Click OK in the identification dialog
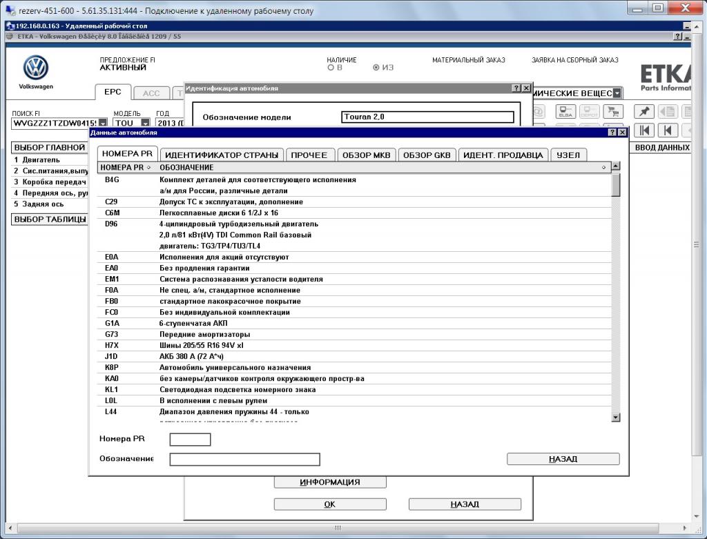707x539 pixels. (330, 504)
